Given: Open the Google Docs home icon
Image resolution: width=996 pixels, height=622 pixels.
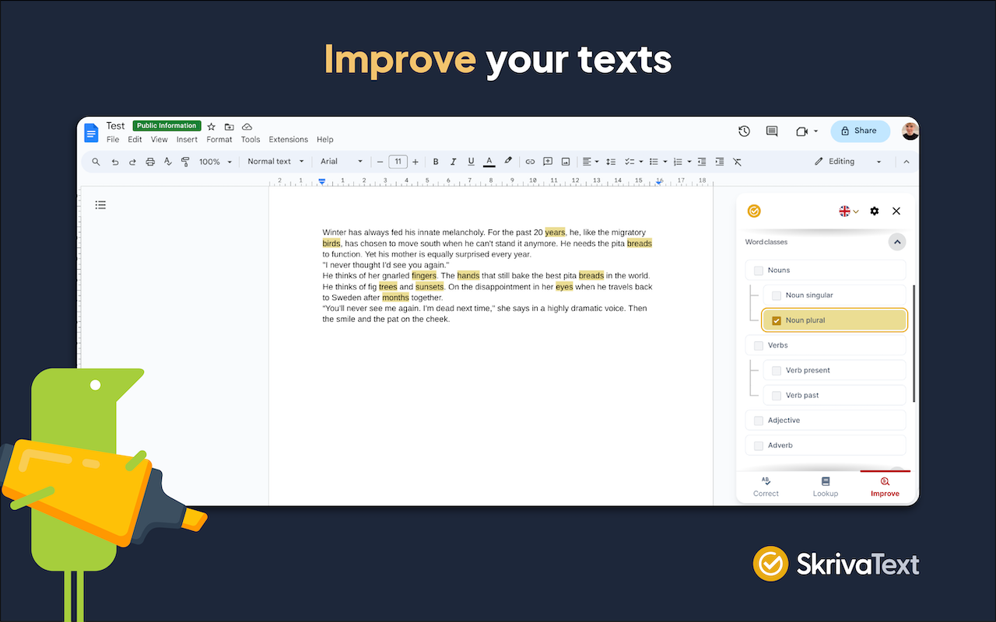Looking at the screenshot, I should [x=92, y=132].
